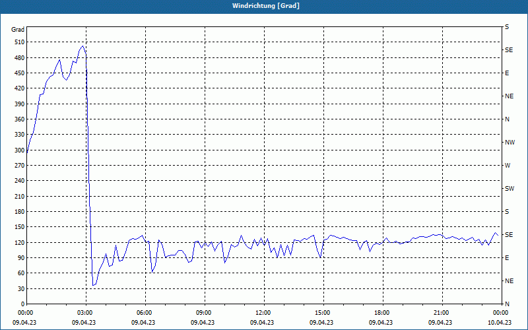
Task: Click compass label S on the 180 gridline
Action: [507, 212]
